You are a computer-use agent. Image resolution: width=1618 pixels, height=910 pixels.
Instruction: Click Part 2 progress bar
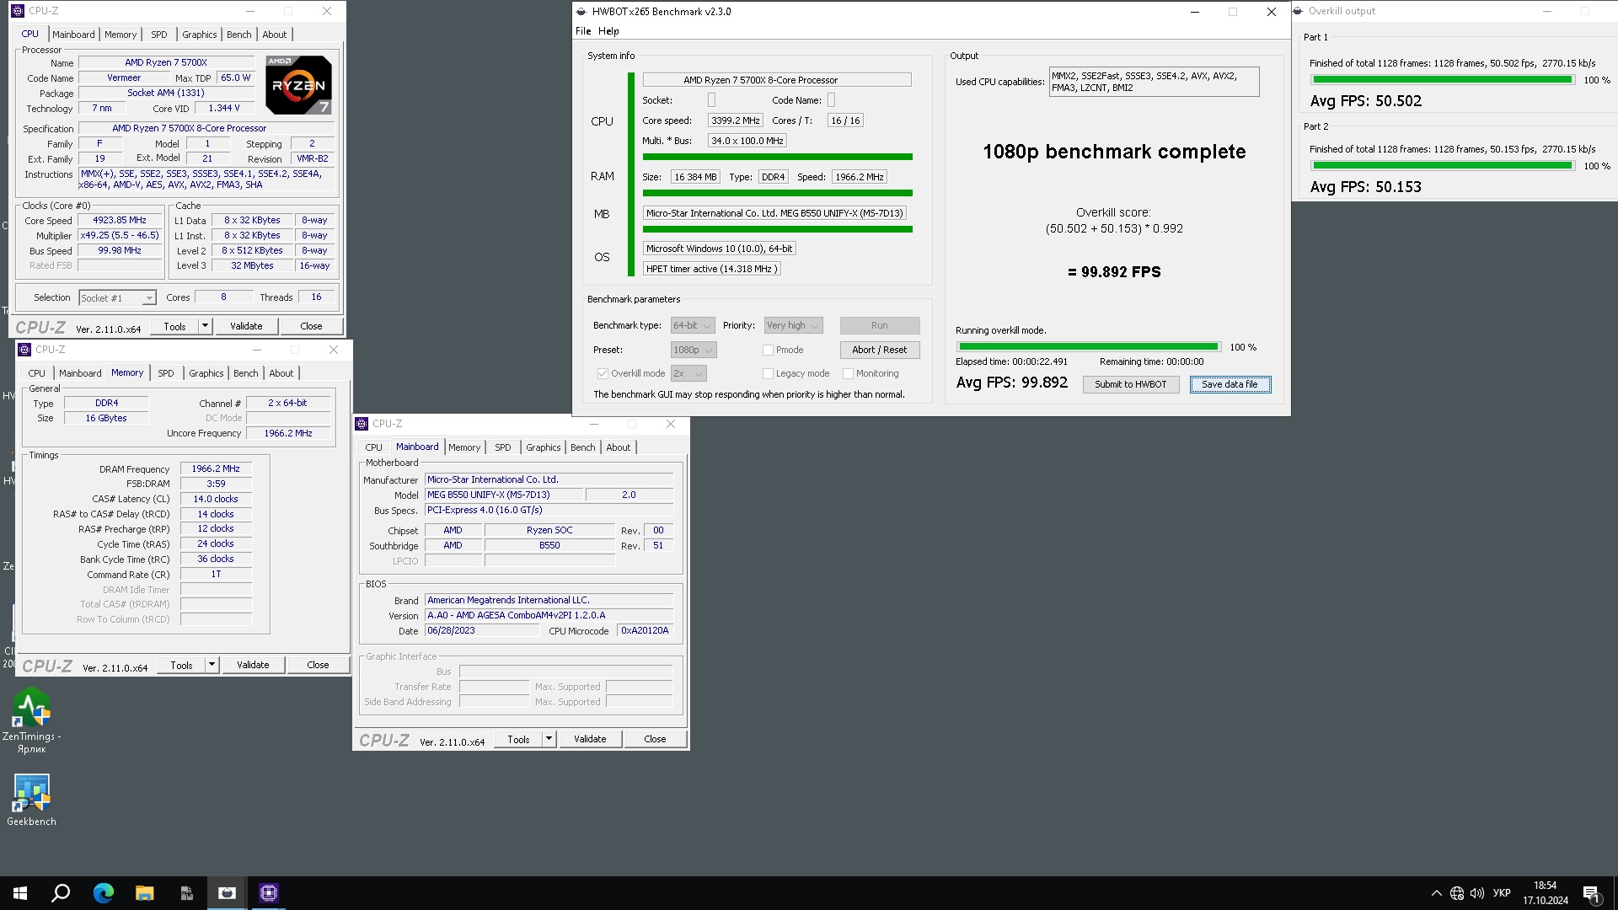[1442, 166]
